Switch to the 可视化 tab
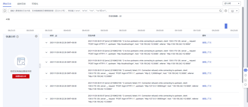248x107 pixels. 35,4
